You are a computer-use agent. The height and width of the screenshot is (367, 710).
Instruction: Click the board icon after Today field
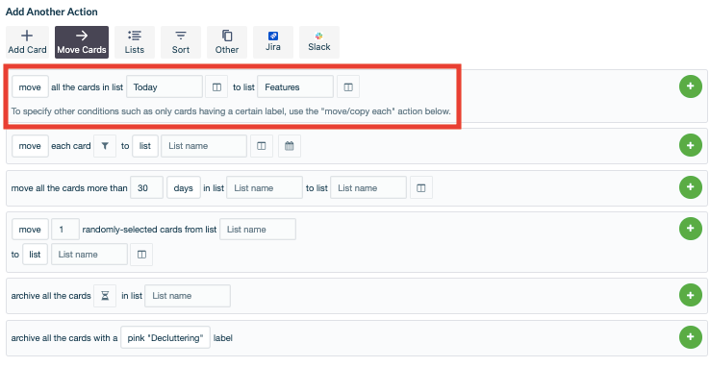tap(216, 86)
